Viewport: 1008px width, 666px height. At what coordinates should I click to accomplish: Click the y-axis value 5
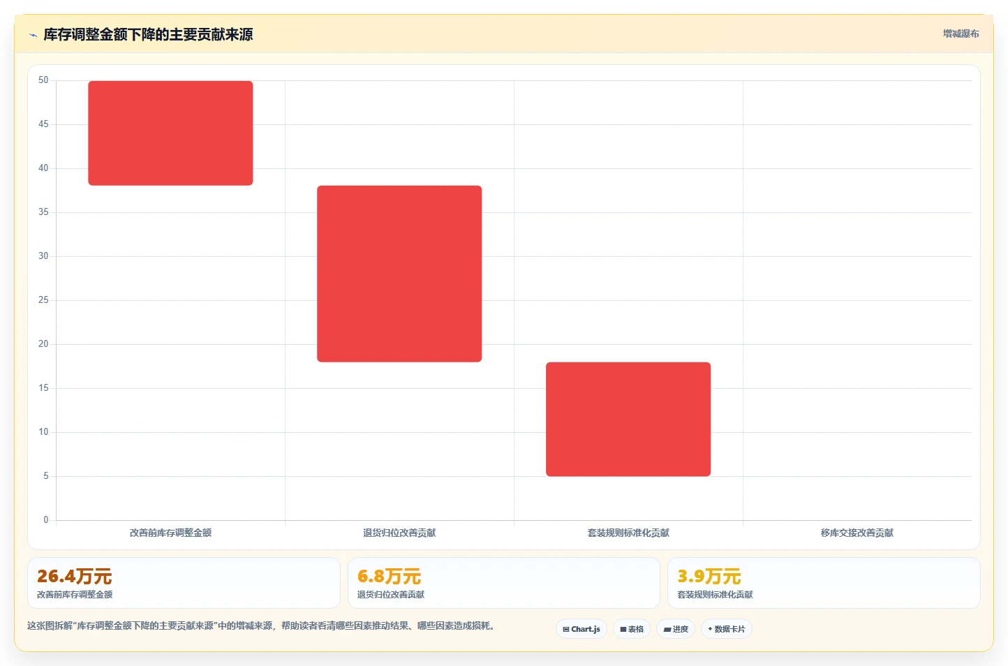(x=46, y=476)
